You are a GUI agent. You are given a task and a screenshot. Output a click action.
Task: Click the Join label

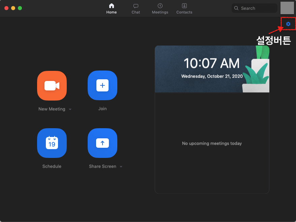coord(102,109)
